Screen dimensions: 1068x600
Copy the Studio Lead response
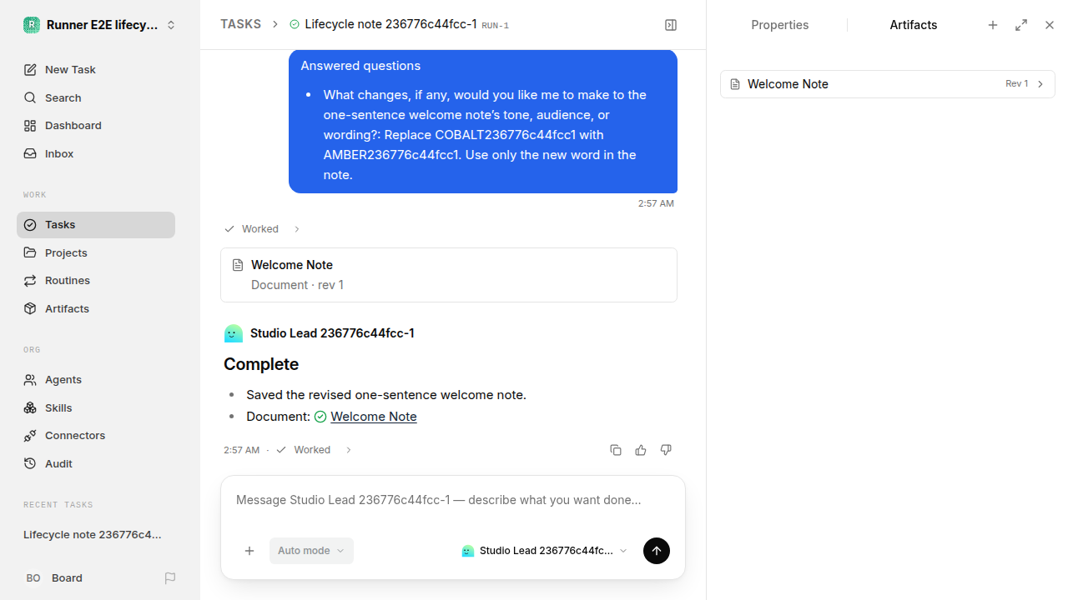pyautogui.click(x=616, y=450)
